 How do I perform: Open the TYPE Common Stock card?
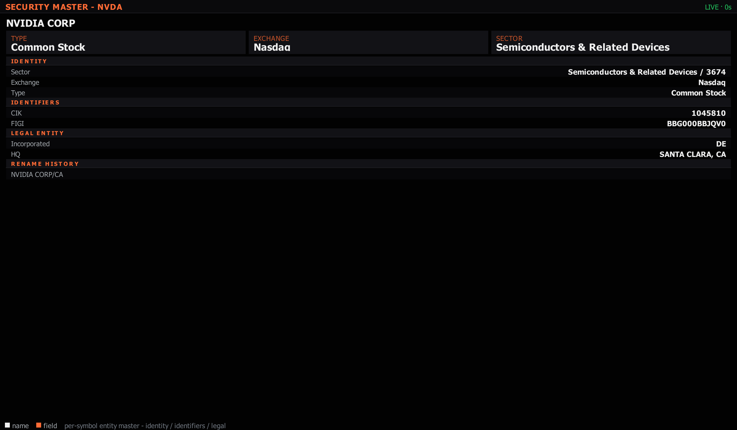point(126,42)
